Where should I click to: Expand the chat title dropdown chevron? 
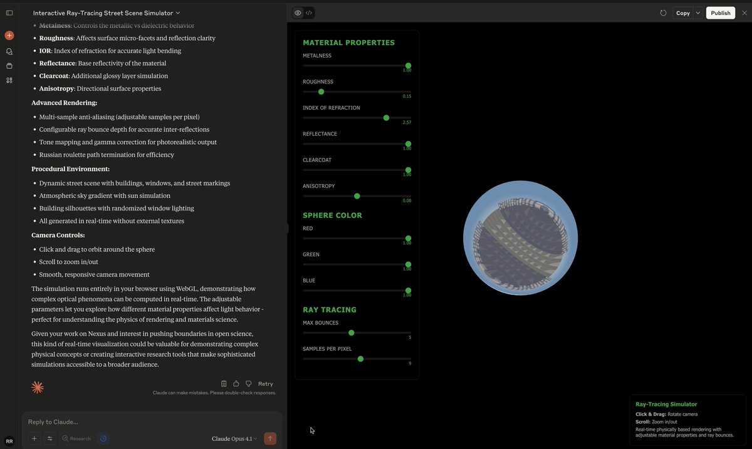[178, 13]
